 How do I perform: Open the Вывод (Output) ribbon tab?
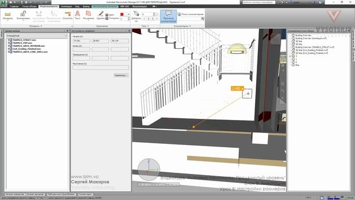86,6
